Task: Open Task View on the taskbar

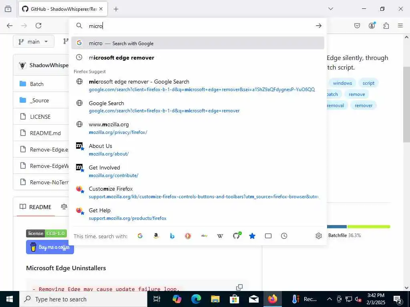Action: tap(157, 299)
